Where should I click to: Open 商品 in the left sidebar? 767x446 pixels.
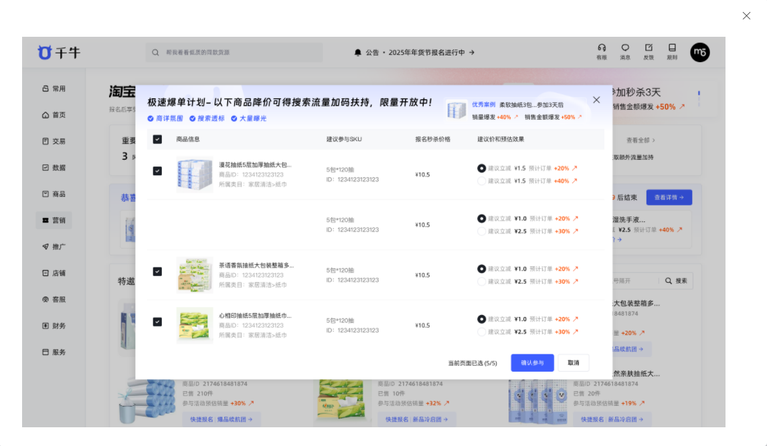54,194
